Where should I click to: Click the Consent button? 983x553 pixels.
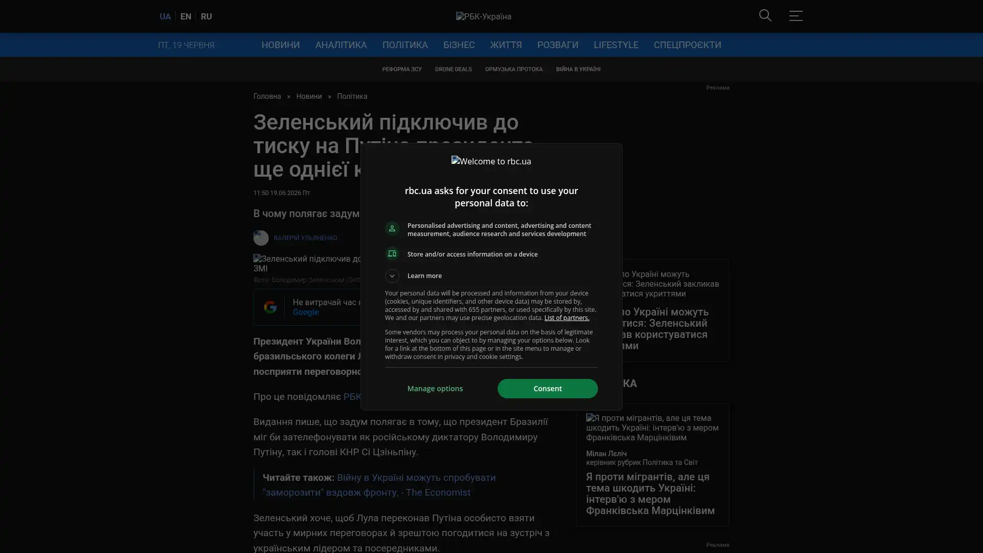[x=547, y=389]
